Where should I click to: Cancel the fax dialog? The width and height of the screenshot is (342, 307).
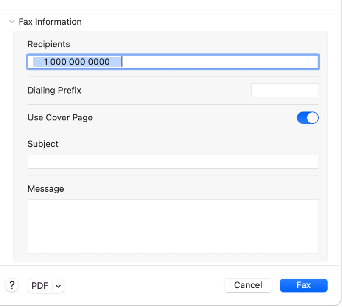pos(248,285)
